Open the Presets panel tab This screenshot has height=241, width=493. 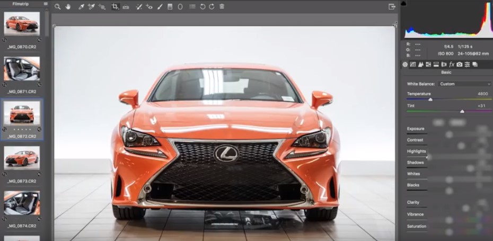tap(467, 65)
